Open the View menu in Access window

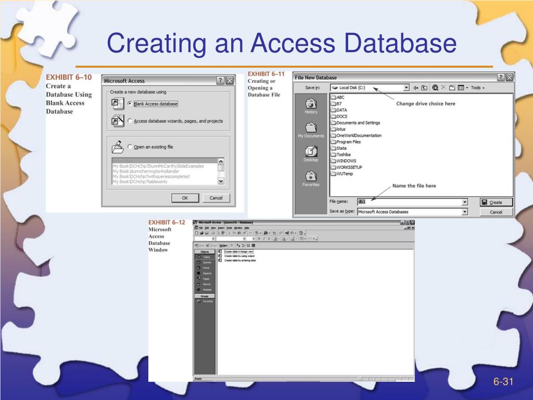(x=213, y=228)
